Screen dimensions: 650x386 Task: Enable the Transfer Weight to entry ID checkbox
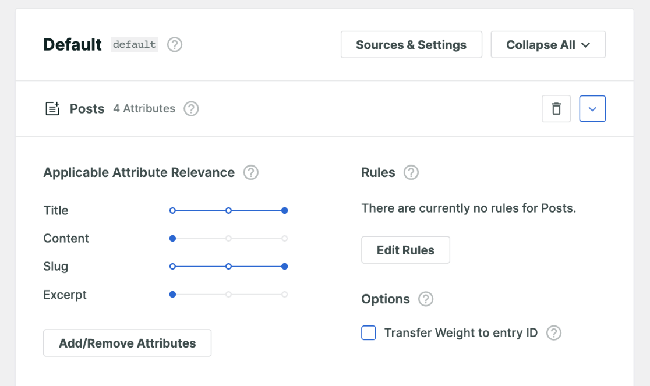coord(369,333)
